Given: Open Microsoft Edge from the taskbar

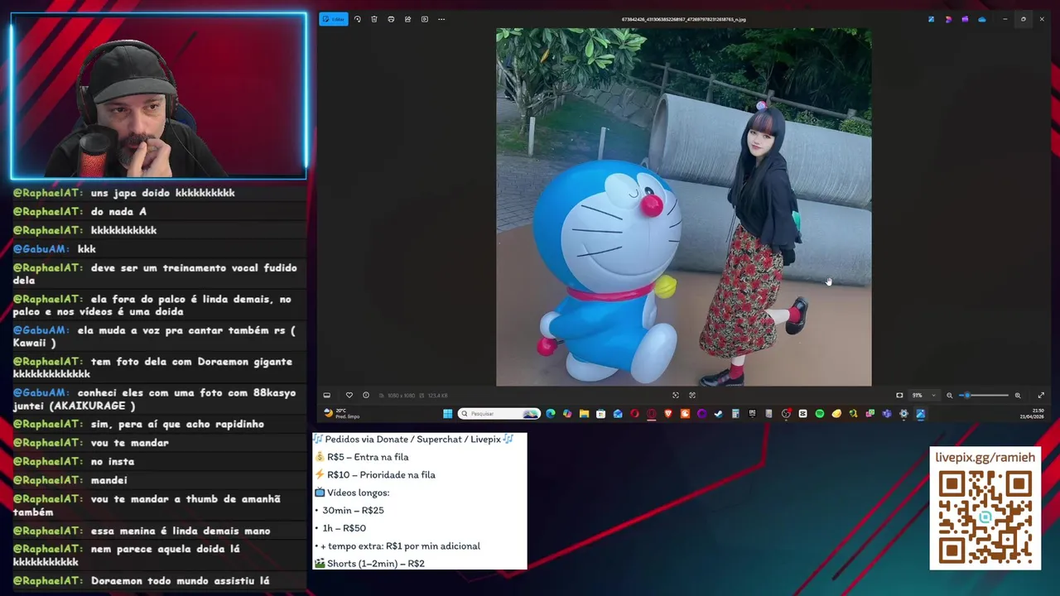Looking at the screenshot, I should tap(551, 413).
